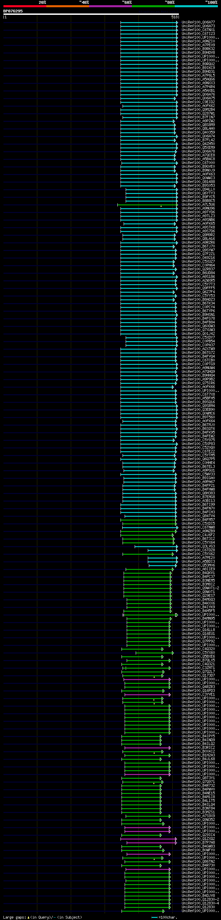This screenshot has width=221, height=920.
Task: Select hit label UniRef100_Q6Z7F4
Action: (198, 292)
